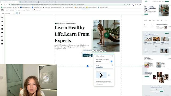Open the Themes - wordpress bookmark
This screenshot has height=96, width=171.
point(68,7)
